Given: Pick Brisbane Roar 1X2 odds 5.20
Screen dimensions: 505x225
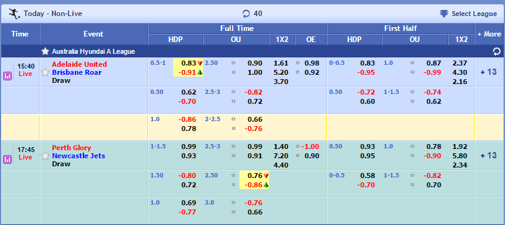Looking at the screenshot, I should (x=281, y=72).
